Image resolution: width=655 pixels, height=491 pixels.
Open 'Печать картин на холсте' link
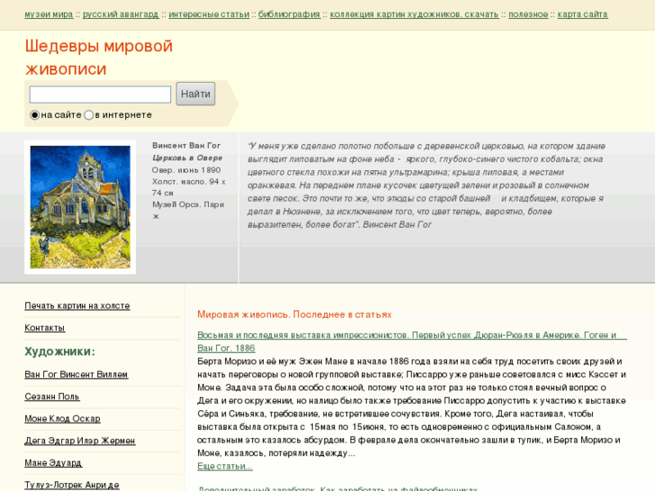[x=77, y=306]
